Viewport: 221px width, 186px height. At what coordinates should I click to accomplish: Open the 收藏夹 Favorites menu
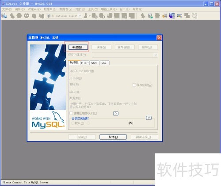point(34,9)
